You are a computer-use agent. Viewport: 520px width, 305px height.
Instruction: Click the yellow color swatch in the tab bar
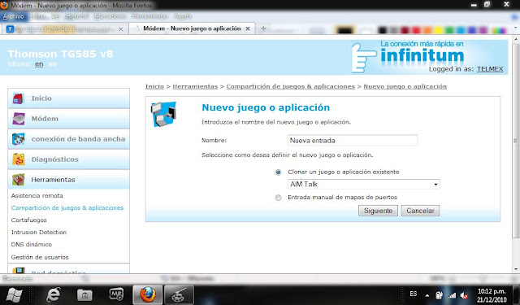click(x=438, y=30)
